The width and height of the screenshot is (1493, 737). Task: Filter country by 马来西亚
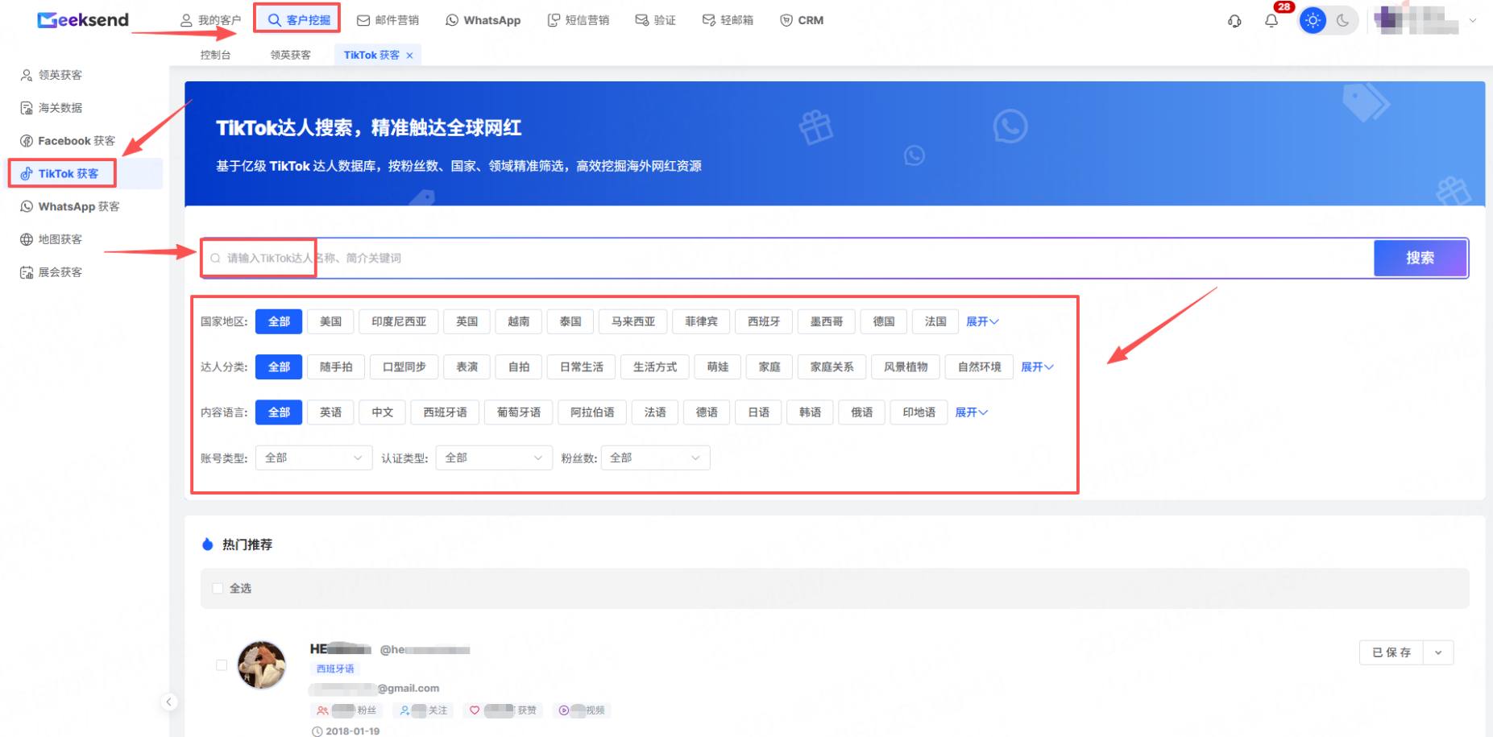coord(633,321)
